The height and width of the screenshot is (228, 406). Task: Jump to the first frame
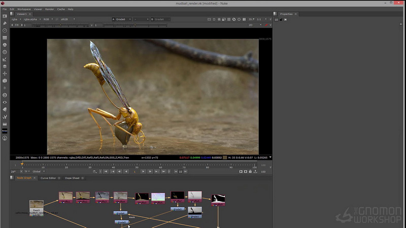tap(106, 171)
